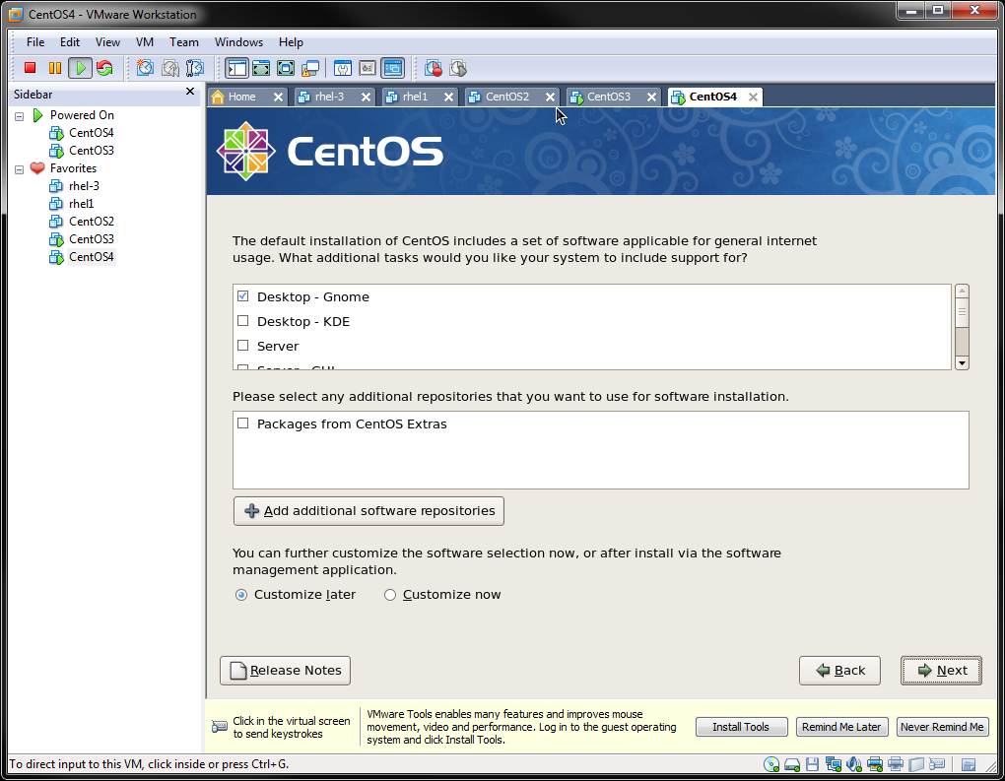Viewport: 1005px width, 781px height.
Task: Close the Sidebar panel
Action: pos(190,92)
